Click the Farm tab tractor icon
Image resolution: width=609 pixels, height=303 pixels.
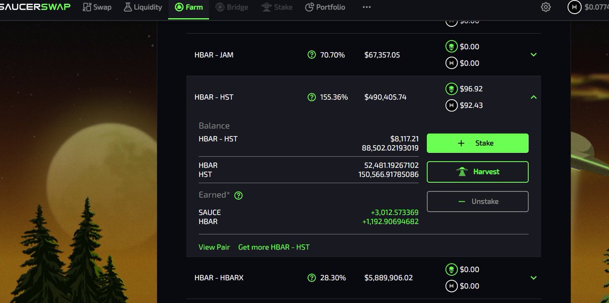click(179, 7)
